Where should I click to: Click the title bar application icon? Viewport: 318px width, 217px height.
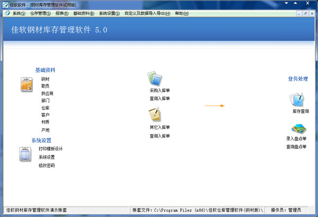5,5
